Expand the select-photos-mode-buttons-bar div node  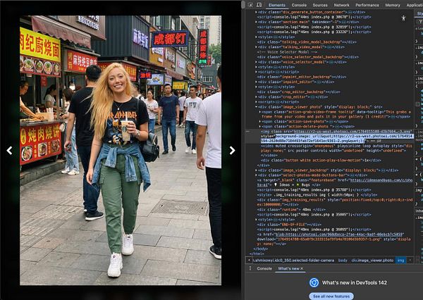click(x=256, y=175)
